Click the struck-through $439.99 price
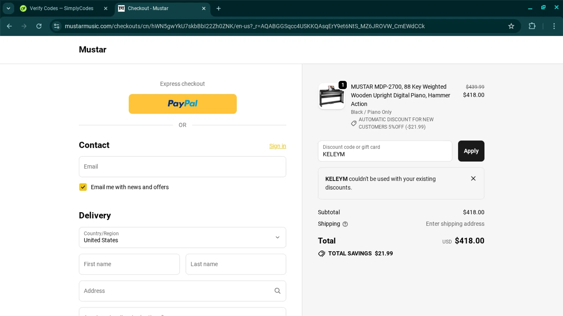563x316 pixels. 475,87
